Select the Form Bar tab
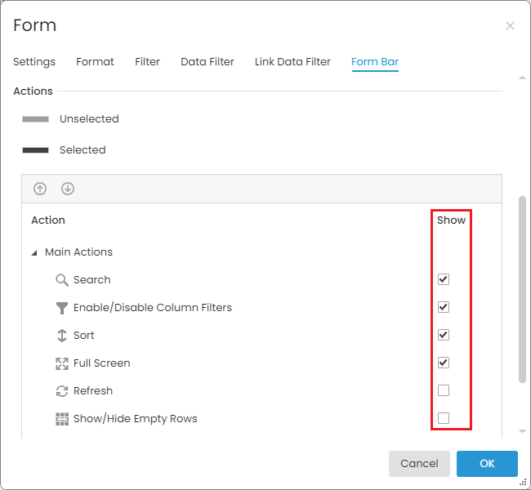Screen dimensions: 531x490 point(375,61)
